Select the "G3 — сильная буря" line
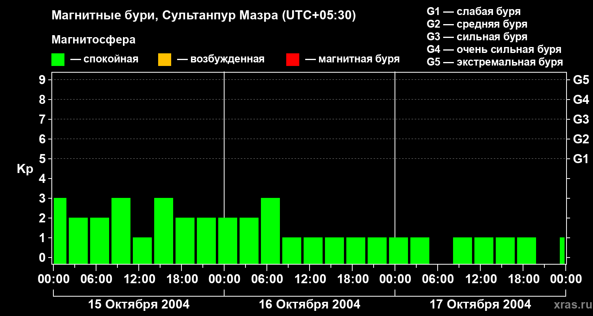Screen dimensions: 593x316 477,37
